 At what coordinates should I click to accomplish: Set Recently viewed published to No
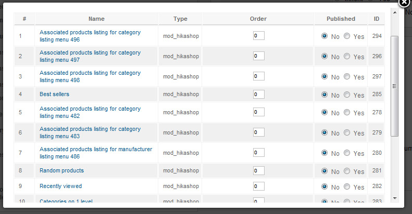(324, 186)
